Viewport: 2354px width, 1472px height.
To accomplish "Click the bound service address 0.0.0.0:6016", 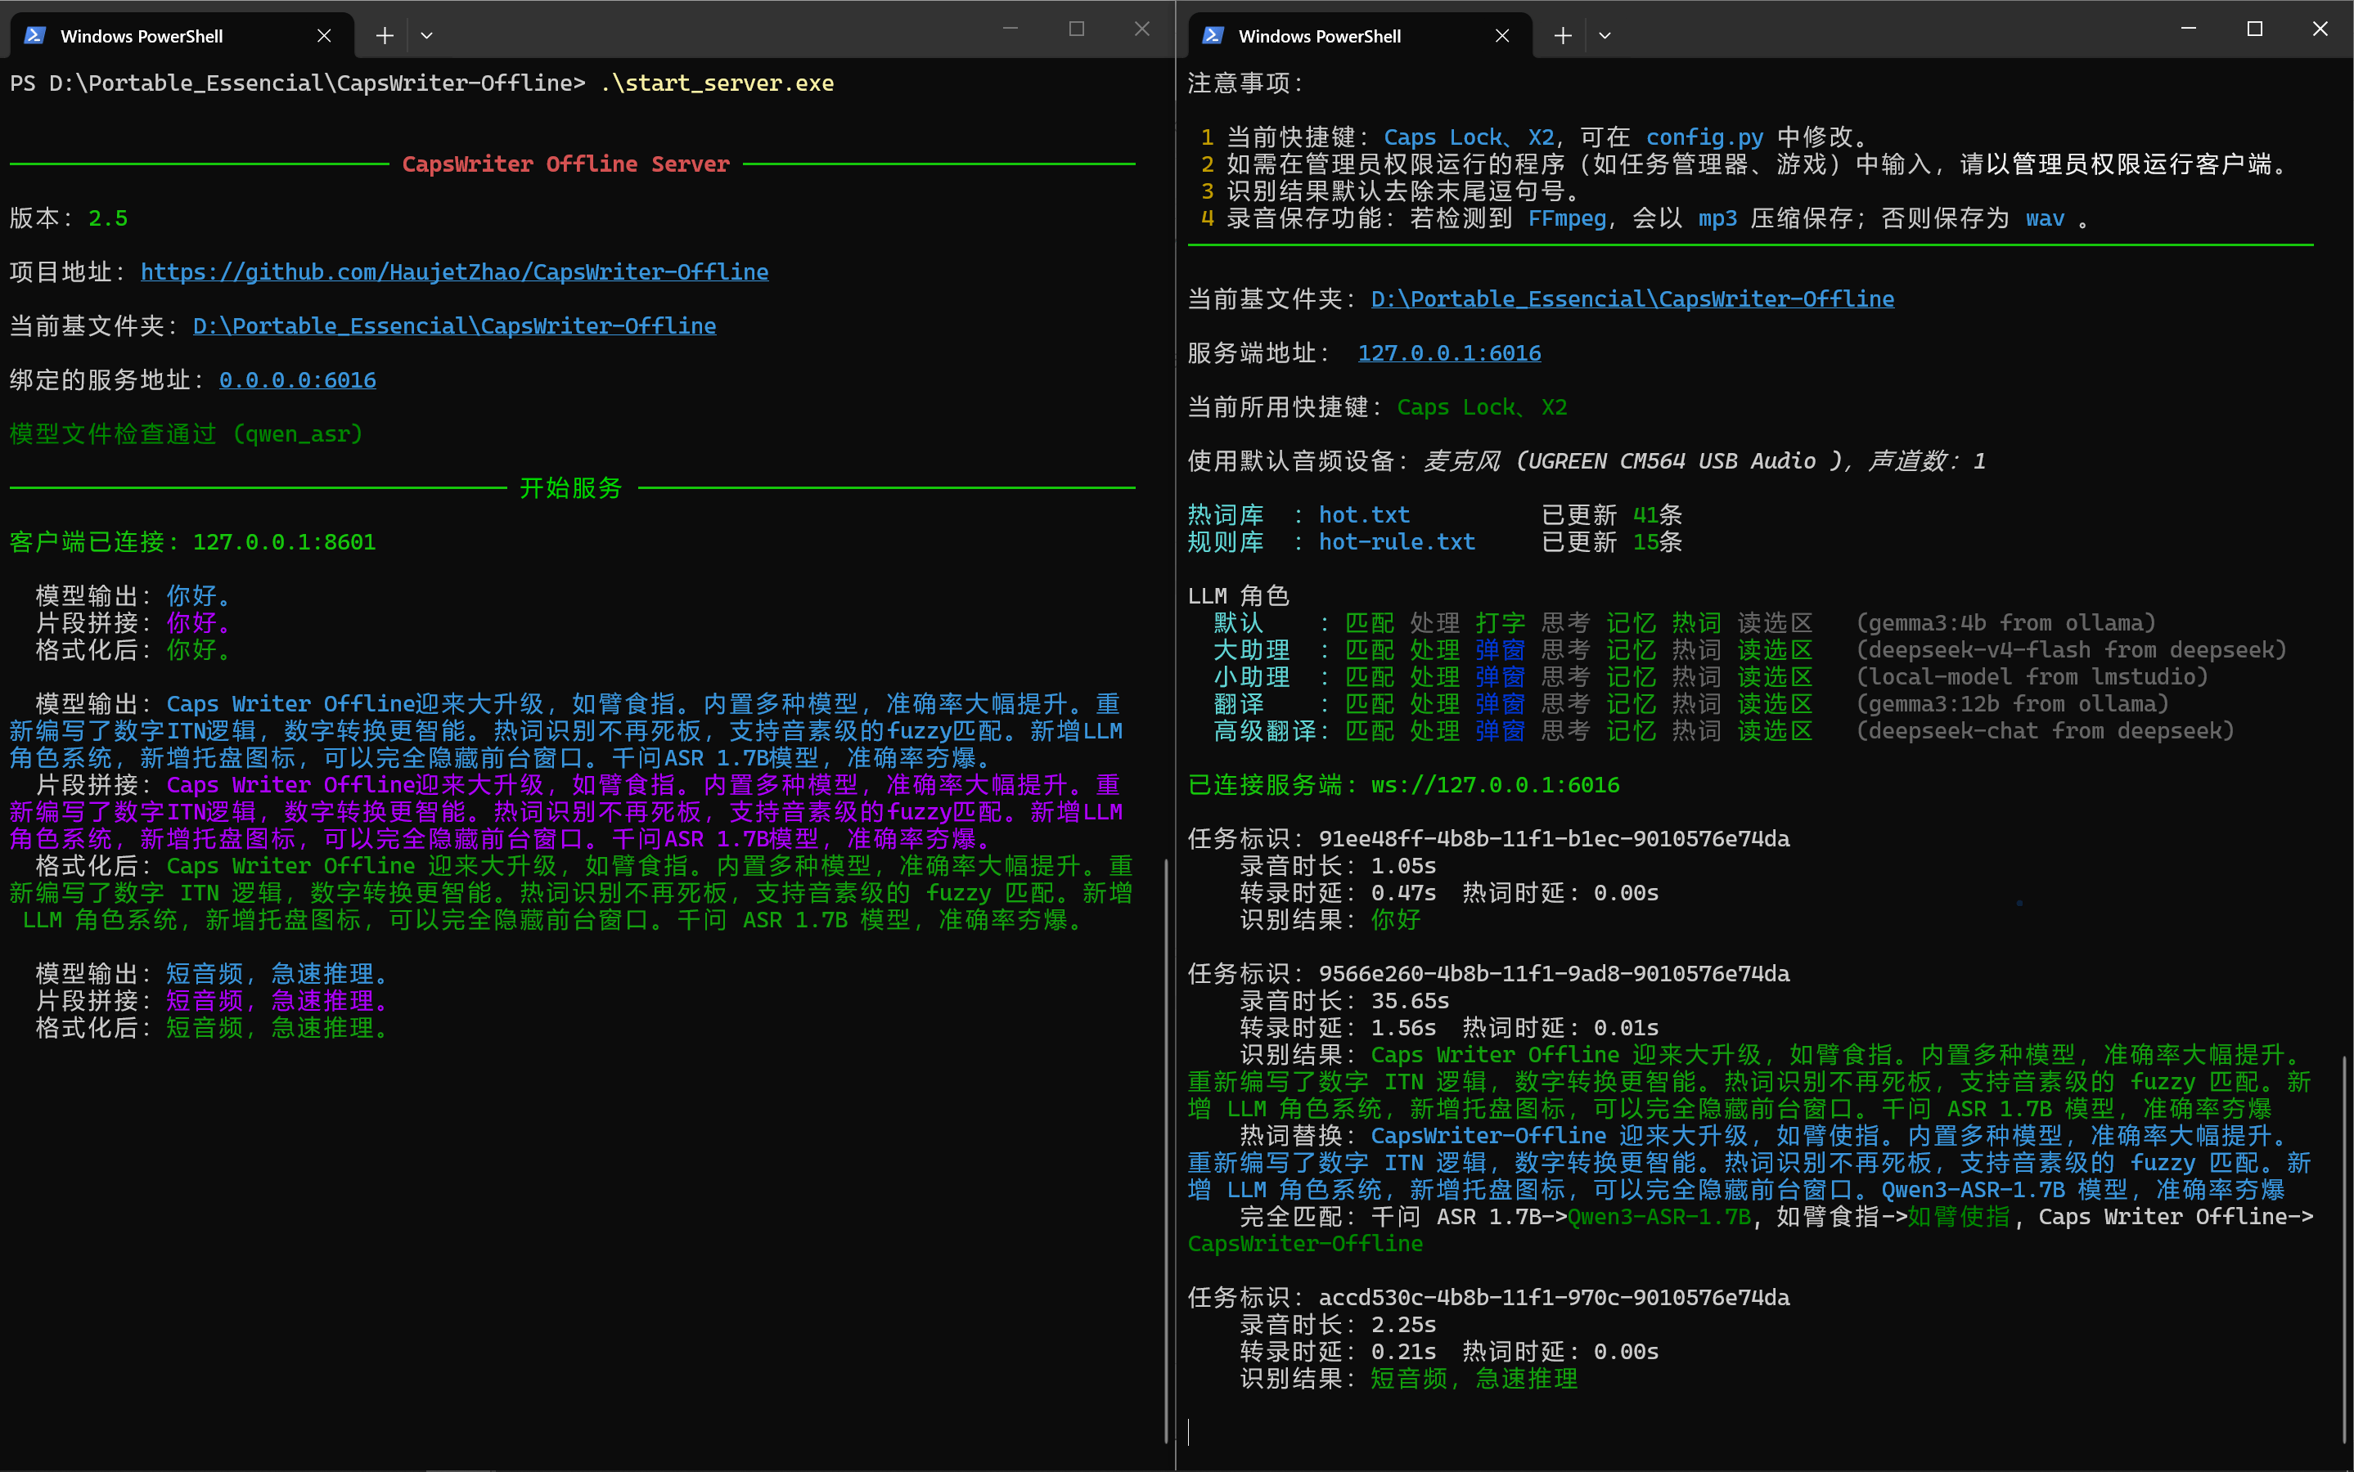I will 297,379.
